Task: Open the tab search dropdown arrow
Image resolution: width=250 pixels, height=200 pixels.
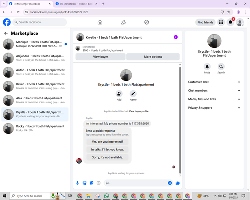Action: point(4,4)
